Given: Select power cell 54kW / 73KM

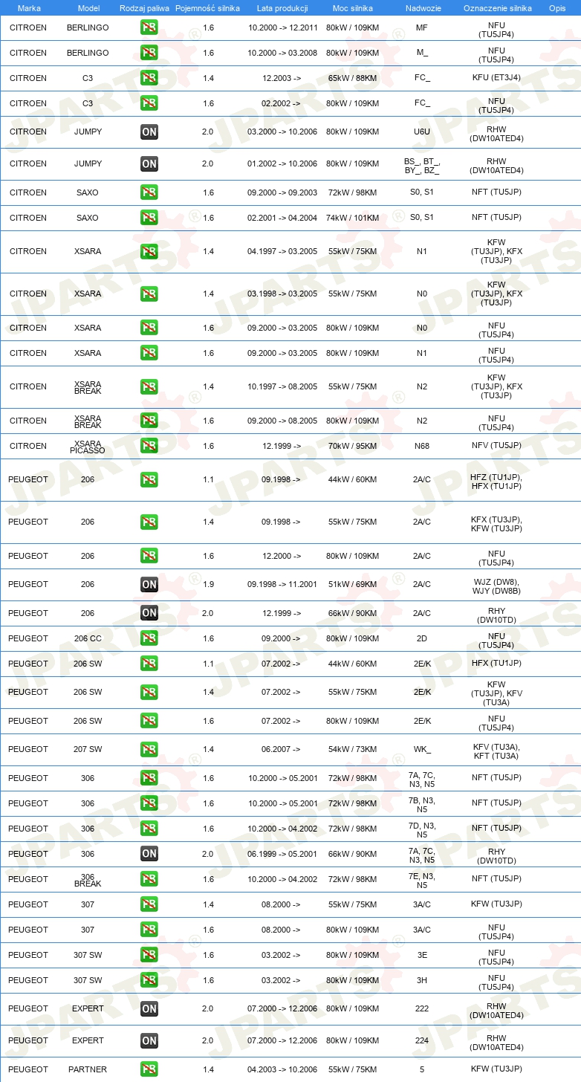Looking at the screenshot, I should coord(353,749).
